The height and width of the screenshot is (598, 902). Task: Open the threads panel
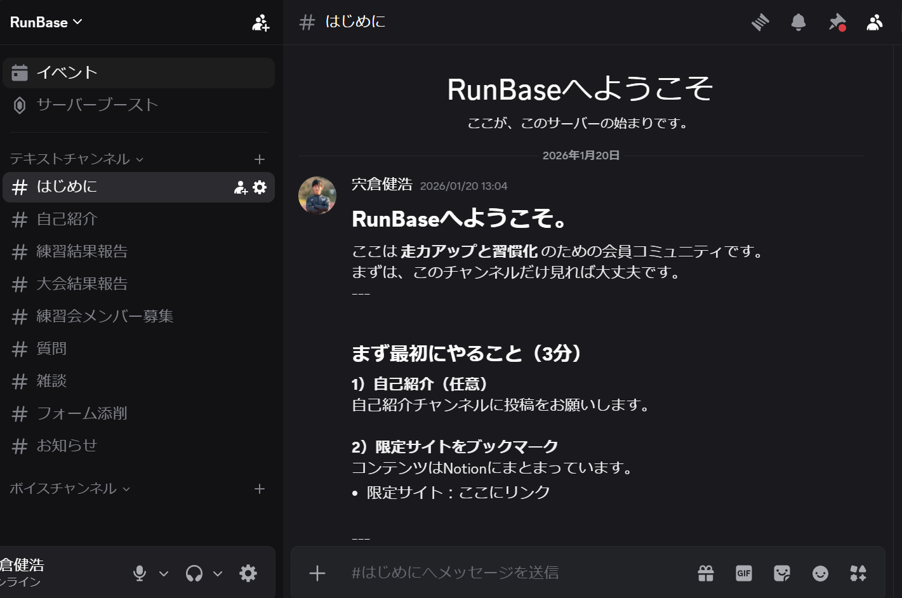(760, 22)
